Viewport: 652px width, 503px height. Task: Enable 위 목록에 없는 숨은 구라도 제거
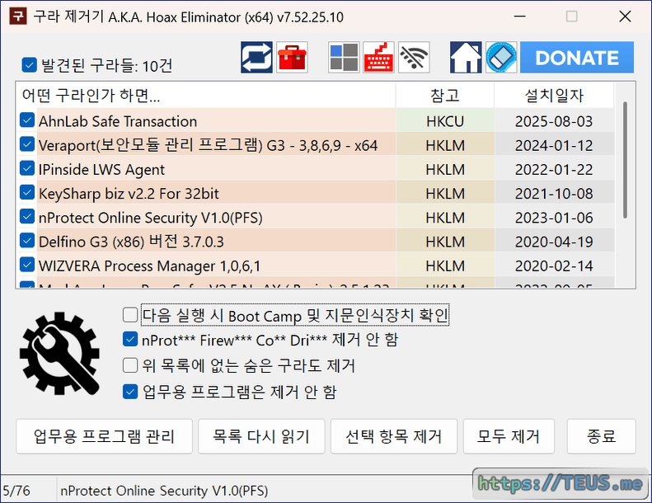pos(130,365)
